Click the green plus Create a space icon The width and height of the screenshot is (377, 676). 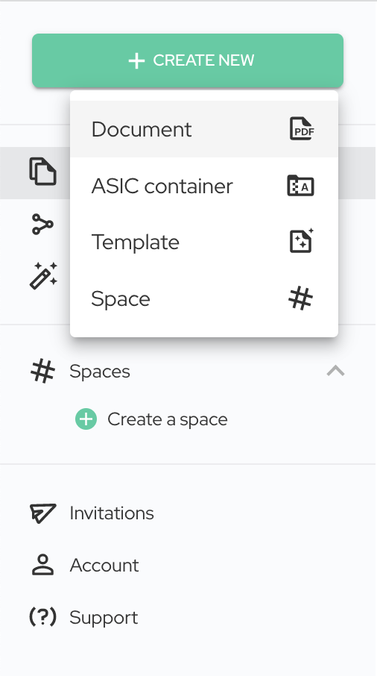(x=86, y=419)
